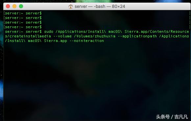191x121 pixels.
Task: Click '--volume' option in the command
Action: 62,36
